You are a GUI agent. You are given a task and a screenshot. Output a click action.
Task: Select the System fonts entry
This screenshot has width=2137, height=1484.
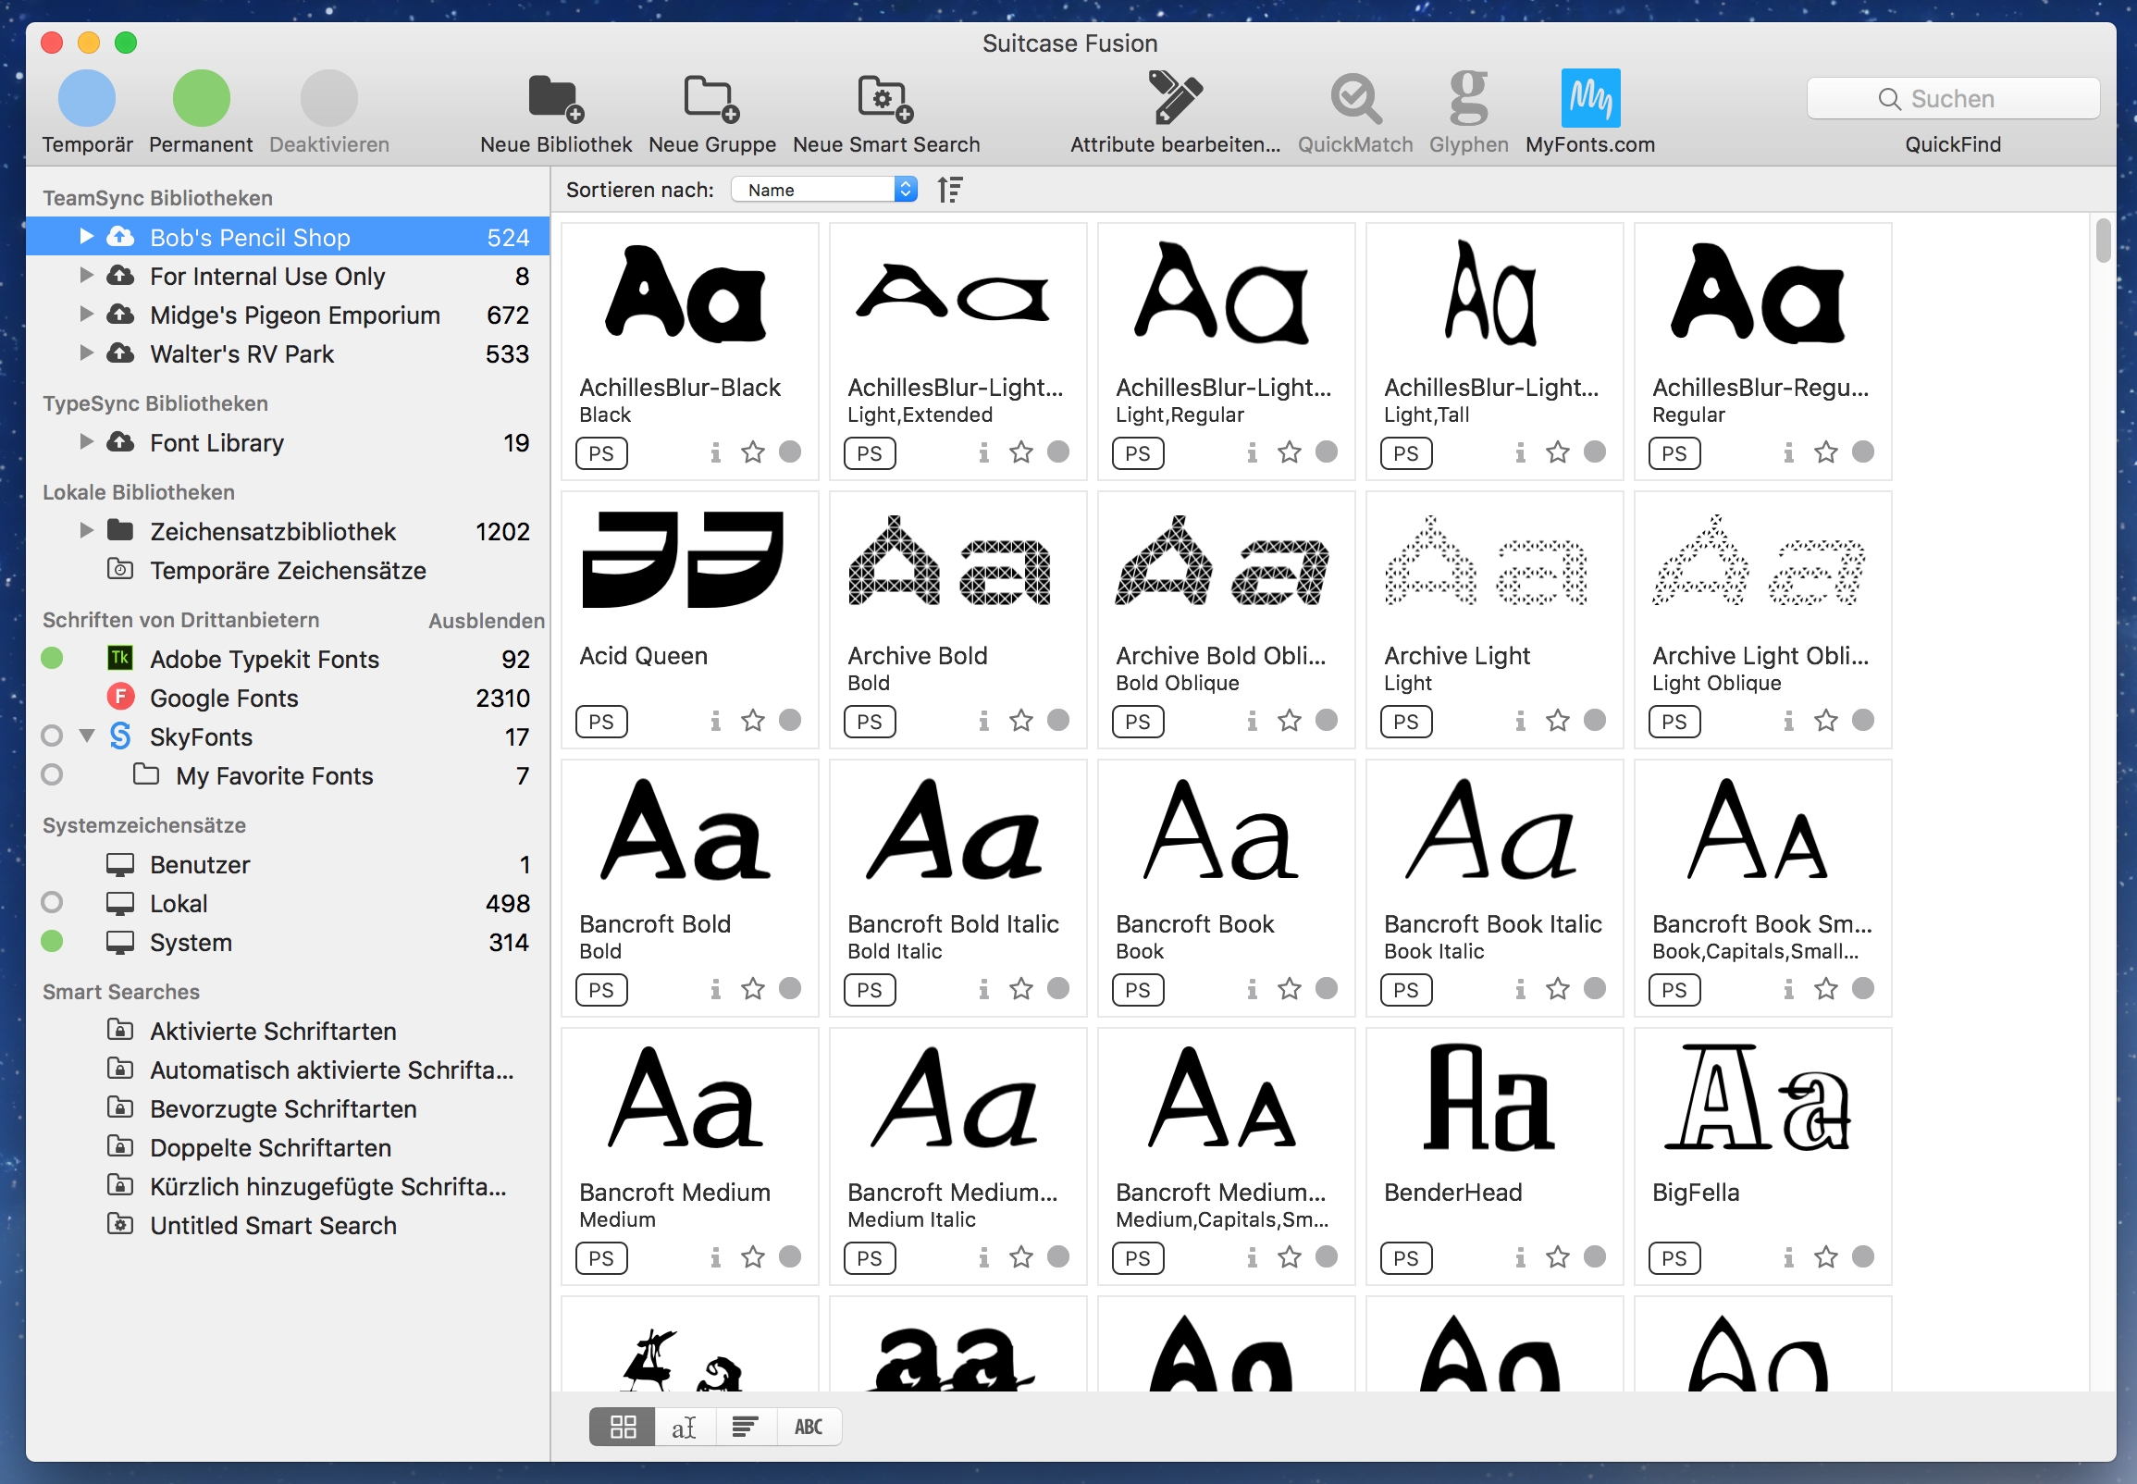[x=287, y=942]
